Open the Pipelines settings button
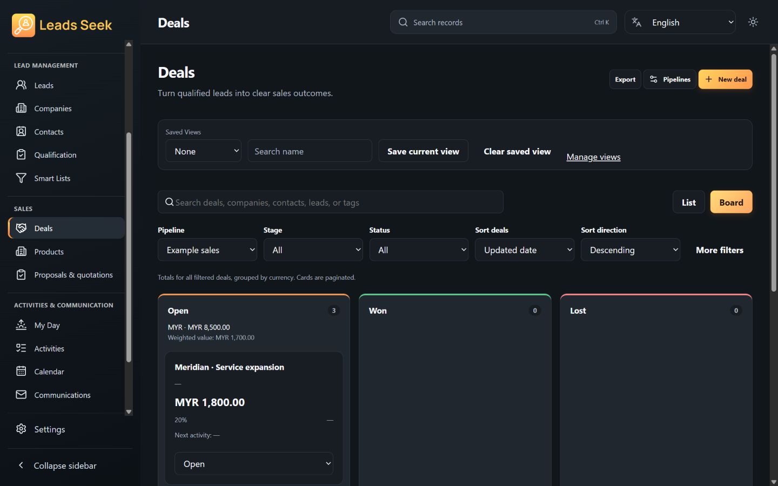Image resolution: width=778 pixels, height=486 pixels. click(x=669, y=79)
